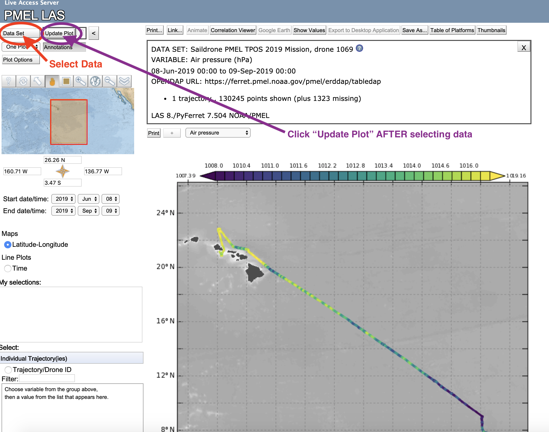The image size is (549, 432).
Task: Open the Air pressure variable dropdown
Action: (x=218, y=133)
